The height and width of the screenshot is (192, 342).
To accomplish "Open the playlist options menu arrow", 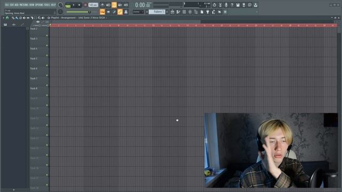I will coord(4,18).
